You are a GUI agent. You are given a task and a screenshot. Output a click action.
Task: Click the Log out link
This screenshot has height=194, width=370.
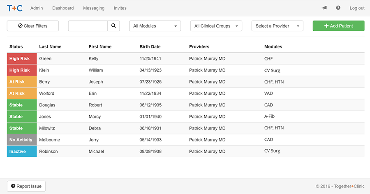click(x=357, y=8)
